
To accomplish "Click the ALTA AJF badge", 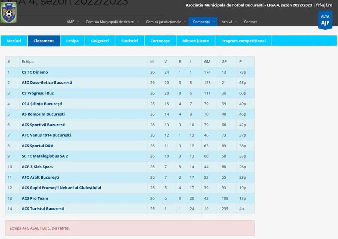I will click(x=325, y=20).
